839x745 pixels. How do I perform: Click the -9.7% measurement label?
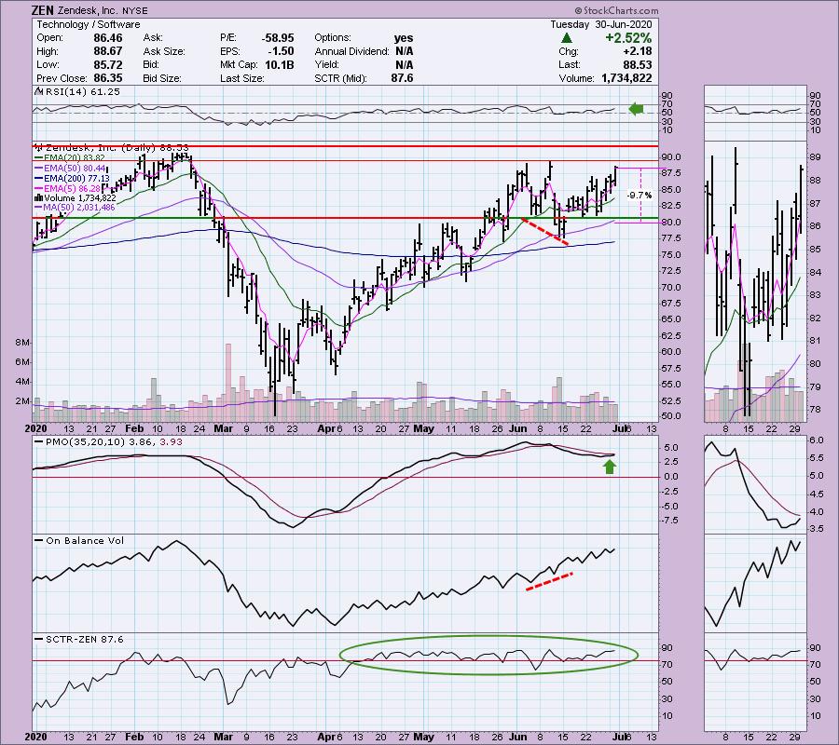(x=640, y=196)
